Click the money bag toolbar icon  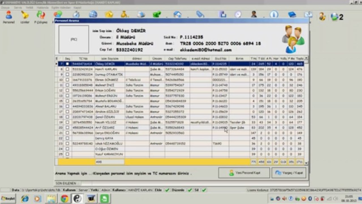tap(125, 14)
